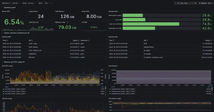Filter Running VMs by Time column
The width and height of the screenshot is (214, 112).
(x=7, y=41)
